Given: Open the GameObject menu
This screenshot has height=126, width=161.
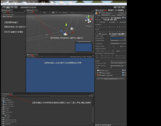Looking at the screenshot, I should (x=21, y=4).
